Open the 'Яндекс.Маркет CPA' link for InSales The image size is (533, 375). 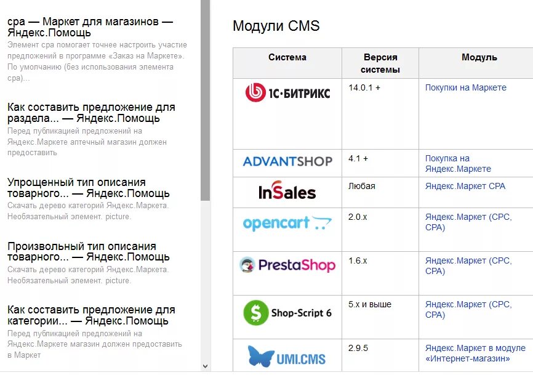[x=465, y=187]
